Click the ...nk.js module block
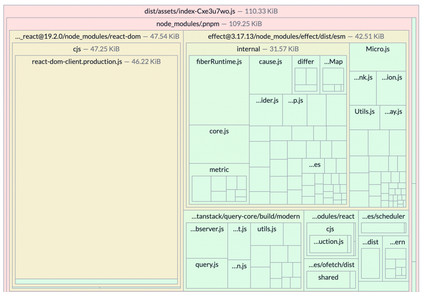This screenshot has height=292, width=422. point(363,88)
